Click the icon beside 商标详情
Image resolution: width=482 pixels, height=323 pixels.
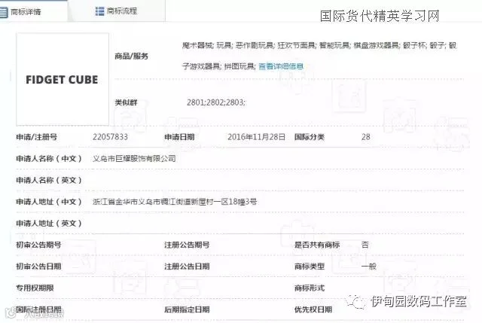coord(3,12)
